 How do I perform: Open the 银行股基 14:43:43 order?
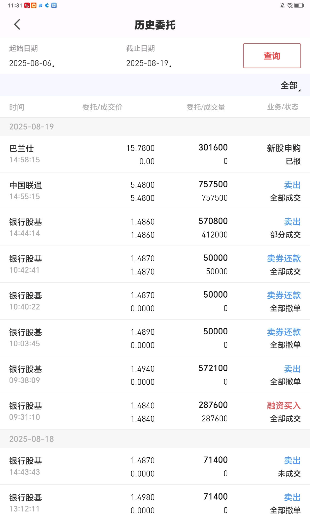[155, 466]
